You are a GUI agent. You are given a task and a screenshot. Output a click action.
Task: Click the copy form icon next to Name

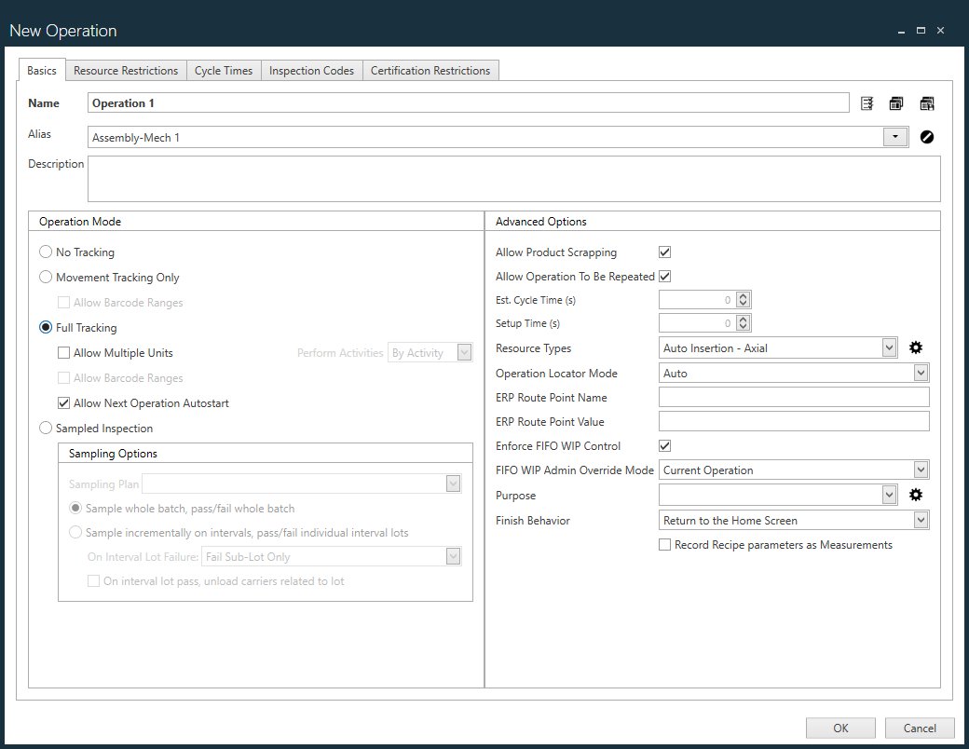pos(896,102)
